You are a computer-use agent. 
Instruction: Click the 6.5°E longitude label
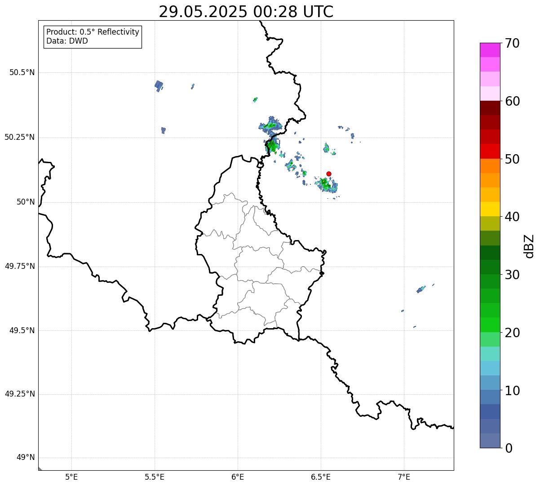[321, 477]
